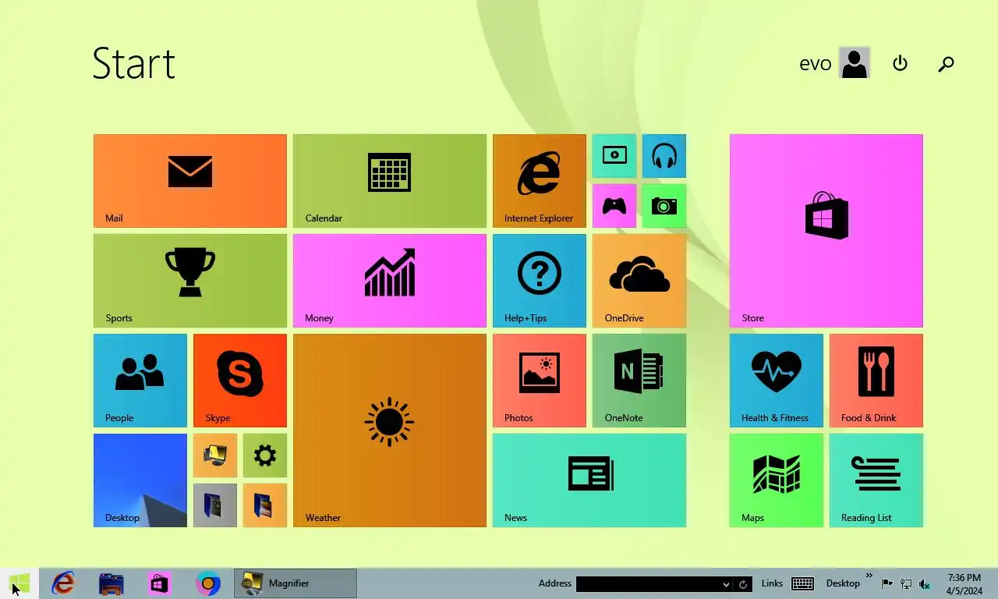Viewport: 998px width, 599px height.
Task: Open the Store icon on taskbar
Action: click(160, 583)
